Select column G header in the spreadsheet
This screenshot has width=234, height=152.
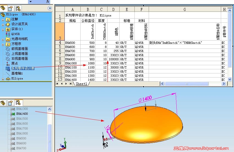[185, 10]
